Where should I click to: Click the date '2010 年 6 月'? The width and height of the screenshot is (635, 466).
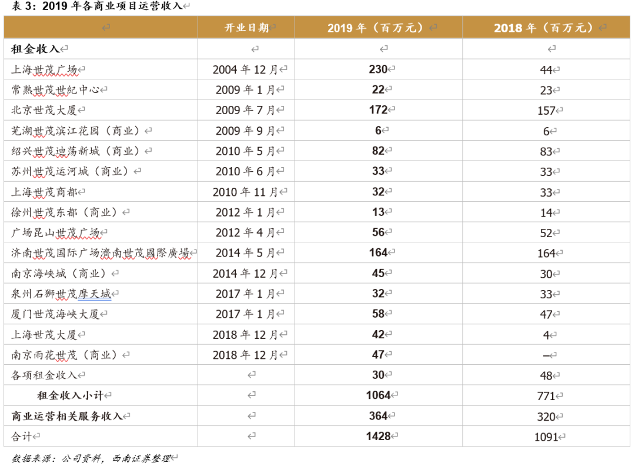point(245,171)
